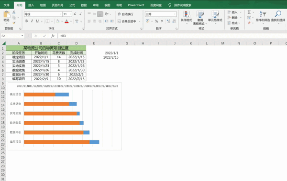Click the formula bar input
This screenshot has width=287, height=181.
pyautogui.click(x=172, y=36)
